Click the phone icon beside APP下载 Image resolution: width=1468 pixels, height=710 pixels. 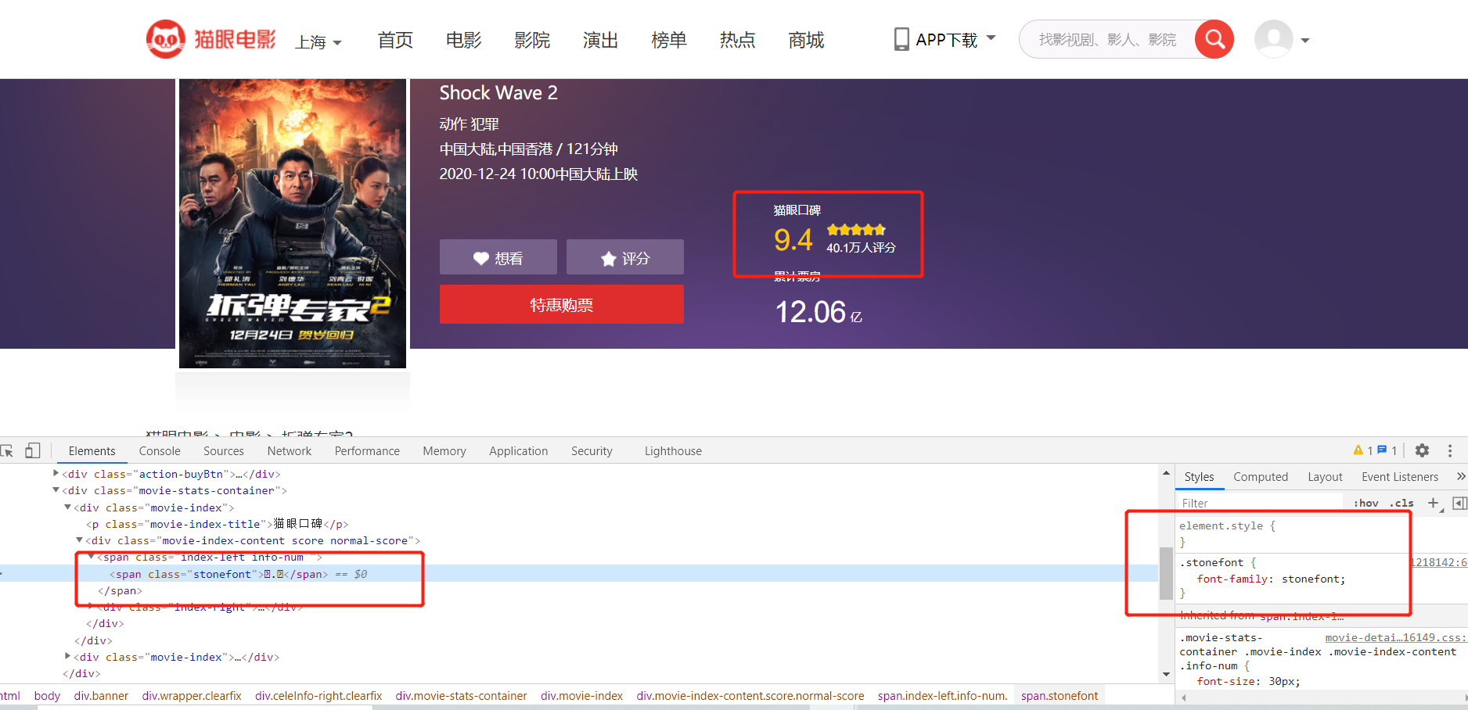(901, 39)
